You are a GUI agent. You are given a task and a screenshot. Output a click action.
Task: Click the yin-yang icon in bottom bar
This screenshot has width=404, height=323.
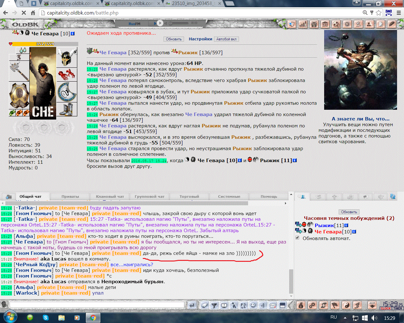pyautogui.click(x=346, y=305)
